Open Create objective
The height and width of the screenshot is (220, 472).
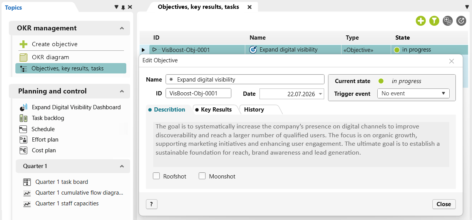click(55, 44)
